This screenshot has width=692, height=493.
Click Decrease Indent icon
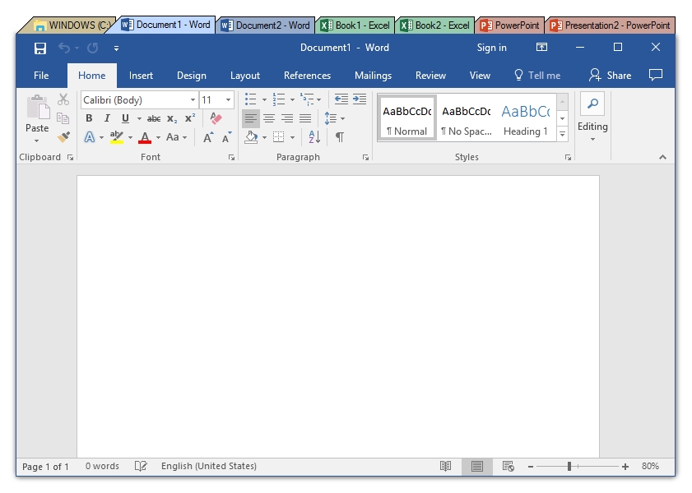[x=341, y=99]
